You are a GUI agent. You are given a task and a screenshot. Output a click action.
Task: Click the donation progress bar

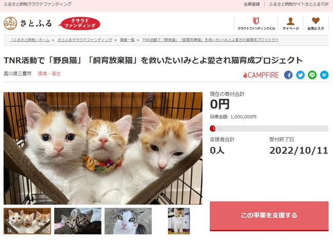tap(269, 128)
